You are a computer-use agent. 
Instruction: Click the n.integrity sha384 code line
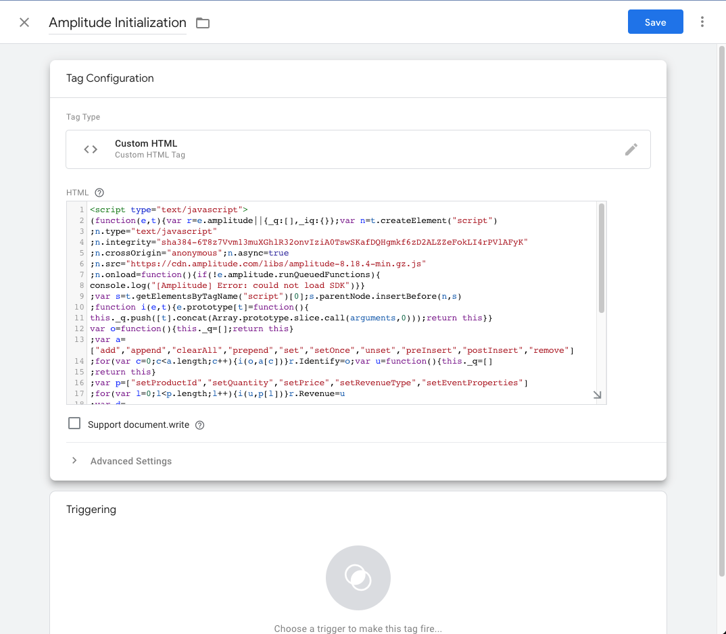click(x=309, y=242)
